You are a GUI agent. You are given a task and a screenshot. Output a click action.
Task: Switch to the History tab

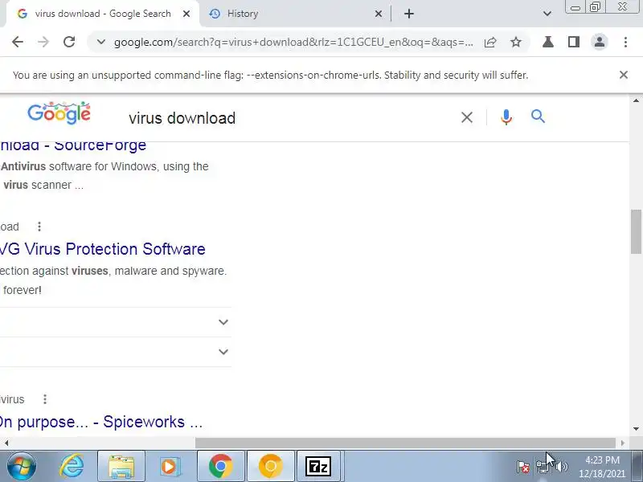click(289, 14)
